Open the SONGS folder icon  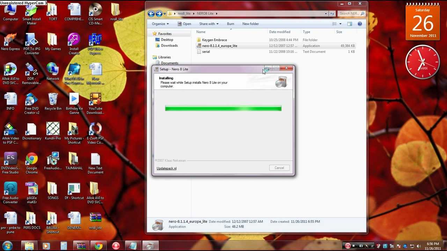tap(53, 191)
